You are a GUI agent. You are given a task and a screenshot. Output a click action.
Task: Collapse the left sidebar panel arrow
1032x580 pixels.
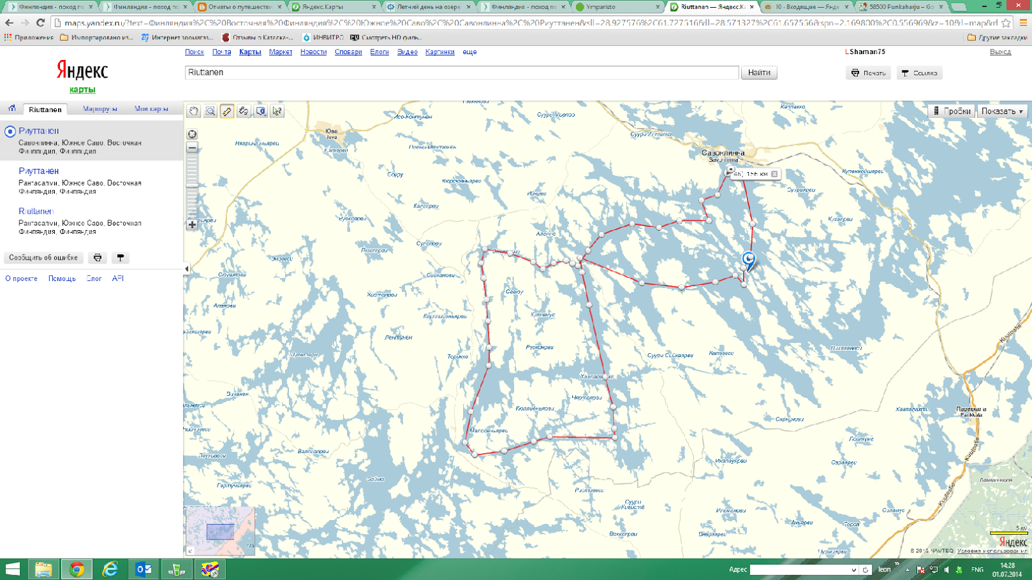click(187, 269)
